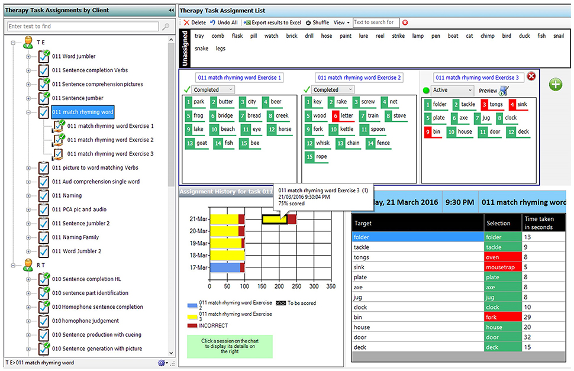The width and height of the screenshot is (574, 371).
Task: Collapse the T E client tree node
Action: (13, 43)
